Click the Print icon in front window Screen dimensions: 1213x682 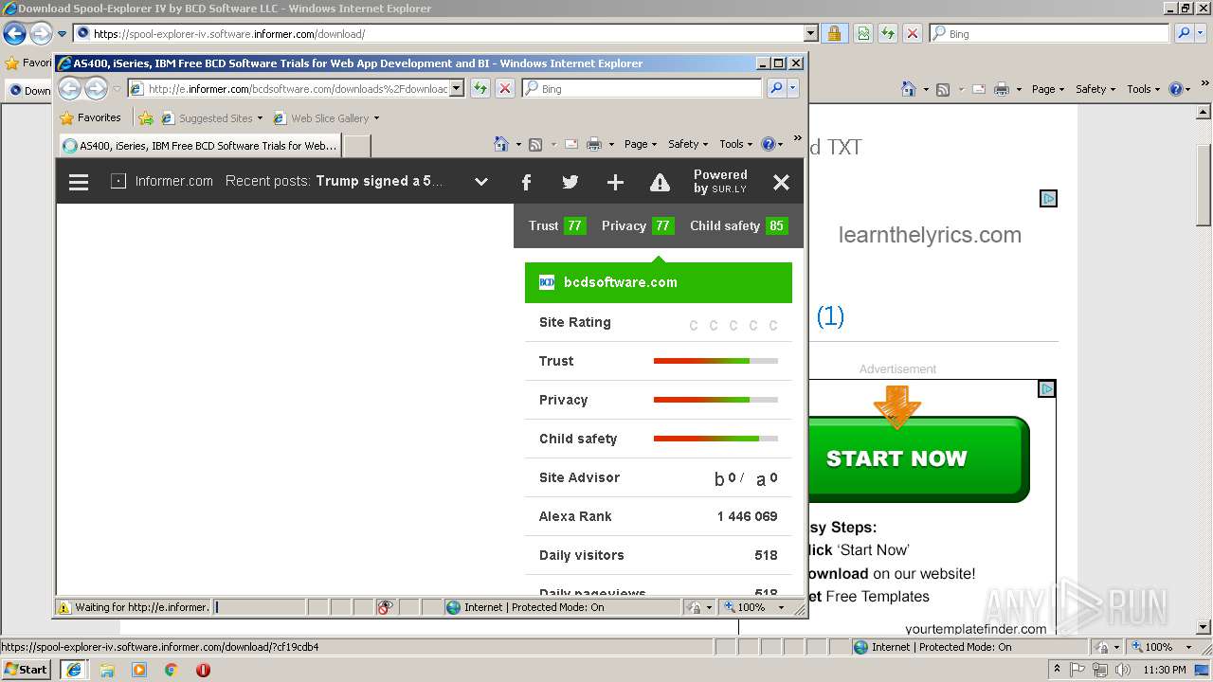point(594,144)
